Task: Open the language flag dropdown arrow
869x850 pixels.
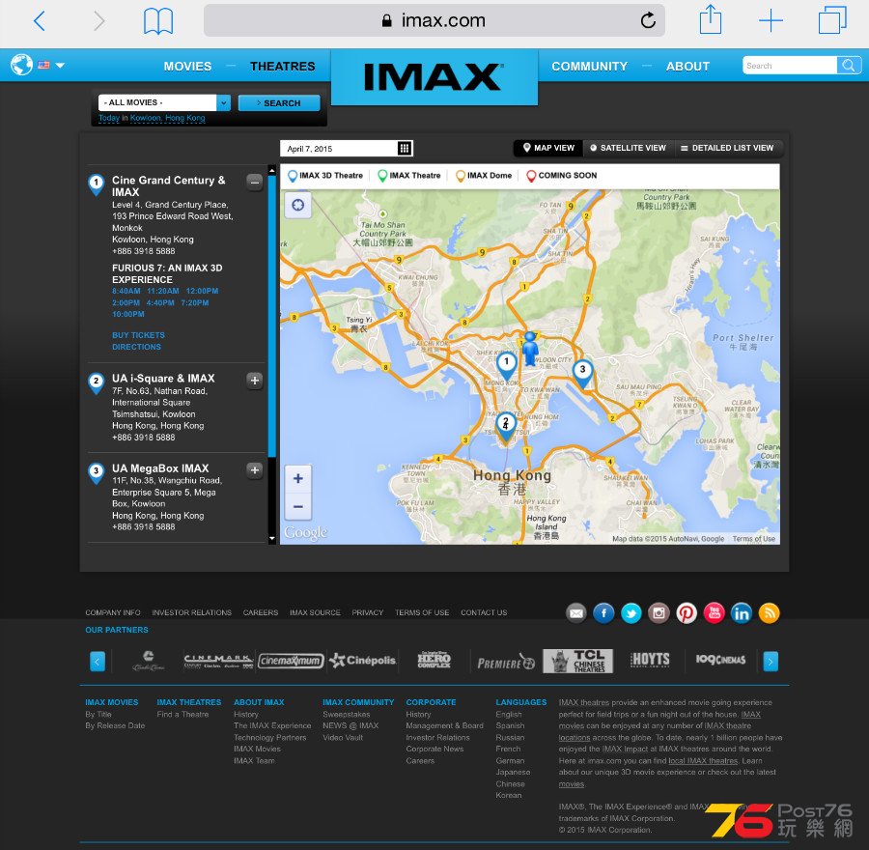Action: tap(60, 66)
